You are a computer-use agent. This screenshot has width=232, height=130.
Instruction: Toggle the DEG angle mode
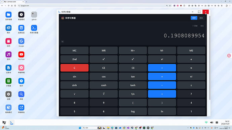pos(202,26)
